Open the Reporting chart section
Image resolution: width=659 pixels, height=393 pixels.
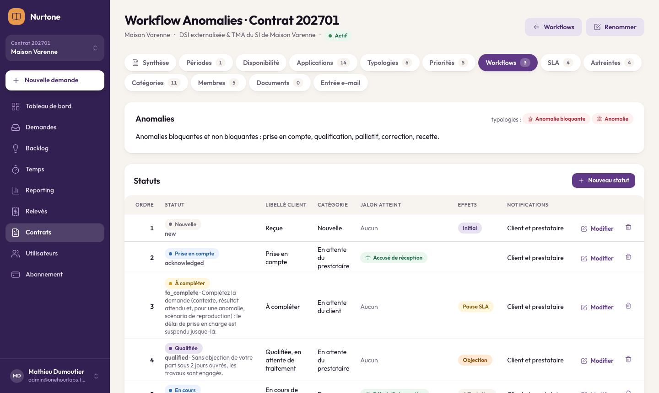55,190
